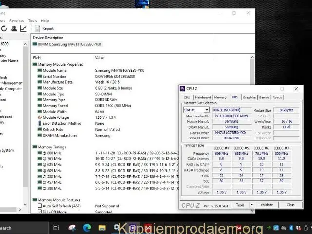312x234 pixels.
Task: Select the DIMM1 Samsung device entry
Action: point(67,44)
